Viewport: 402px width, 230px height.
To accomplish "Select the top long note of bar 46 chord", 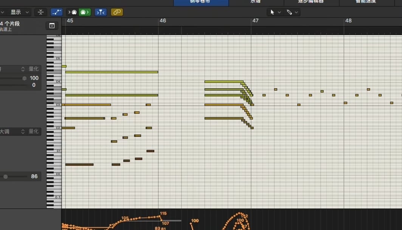I will pos(224,82).
